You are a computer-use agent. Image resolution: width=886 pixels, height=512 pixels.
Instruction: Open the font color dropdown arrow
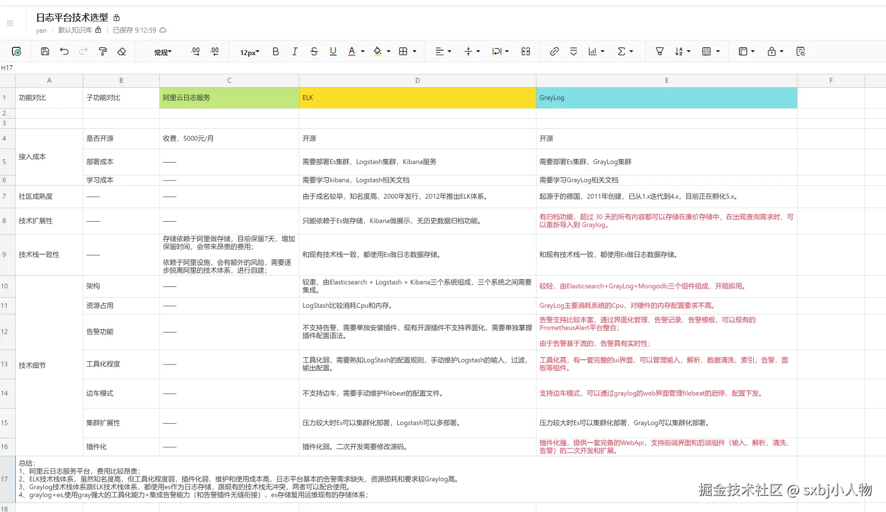click(363, 52)
